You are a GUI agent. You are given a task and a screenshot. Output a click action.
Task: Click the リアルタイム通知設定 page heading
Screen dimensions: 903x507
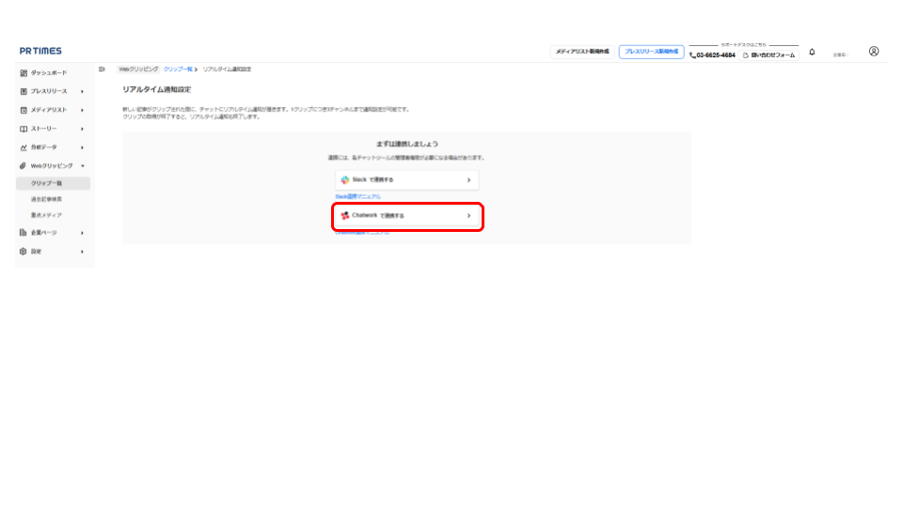(x=157, y=90)
